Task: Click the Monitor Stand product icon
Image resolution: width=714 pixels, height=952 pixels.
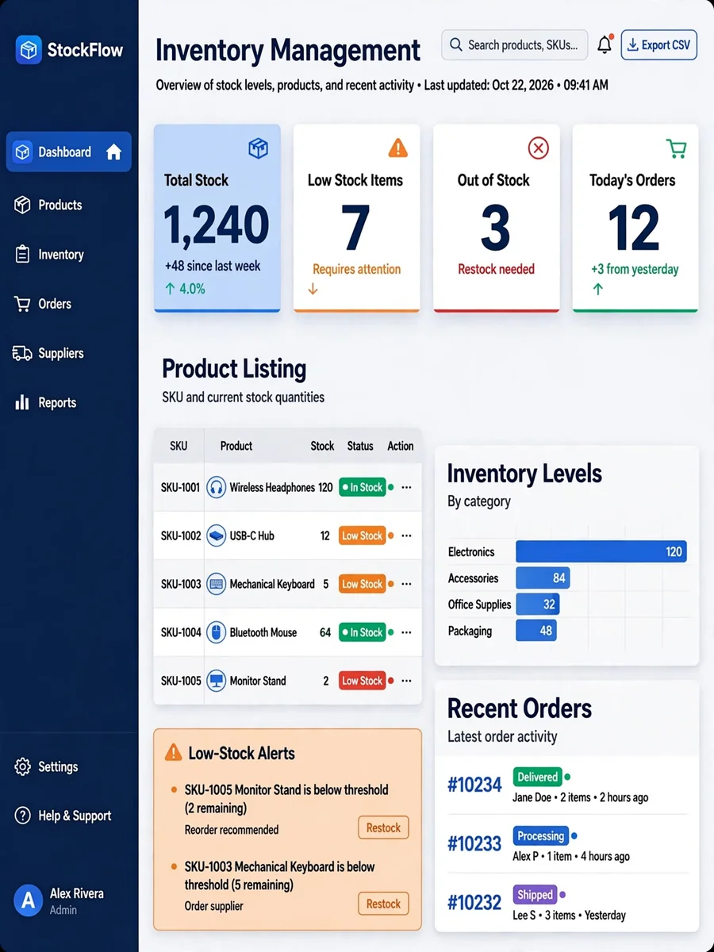Action: pyautogui.click(x=216, y=681)
